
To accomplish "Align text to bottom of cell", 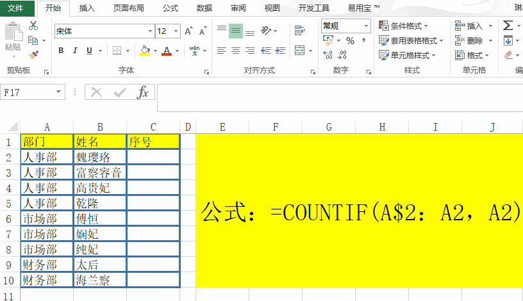I will pos(250,33).
